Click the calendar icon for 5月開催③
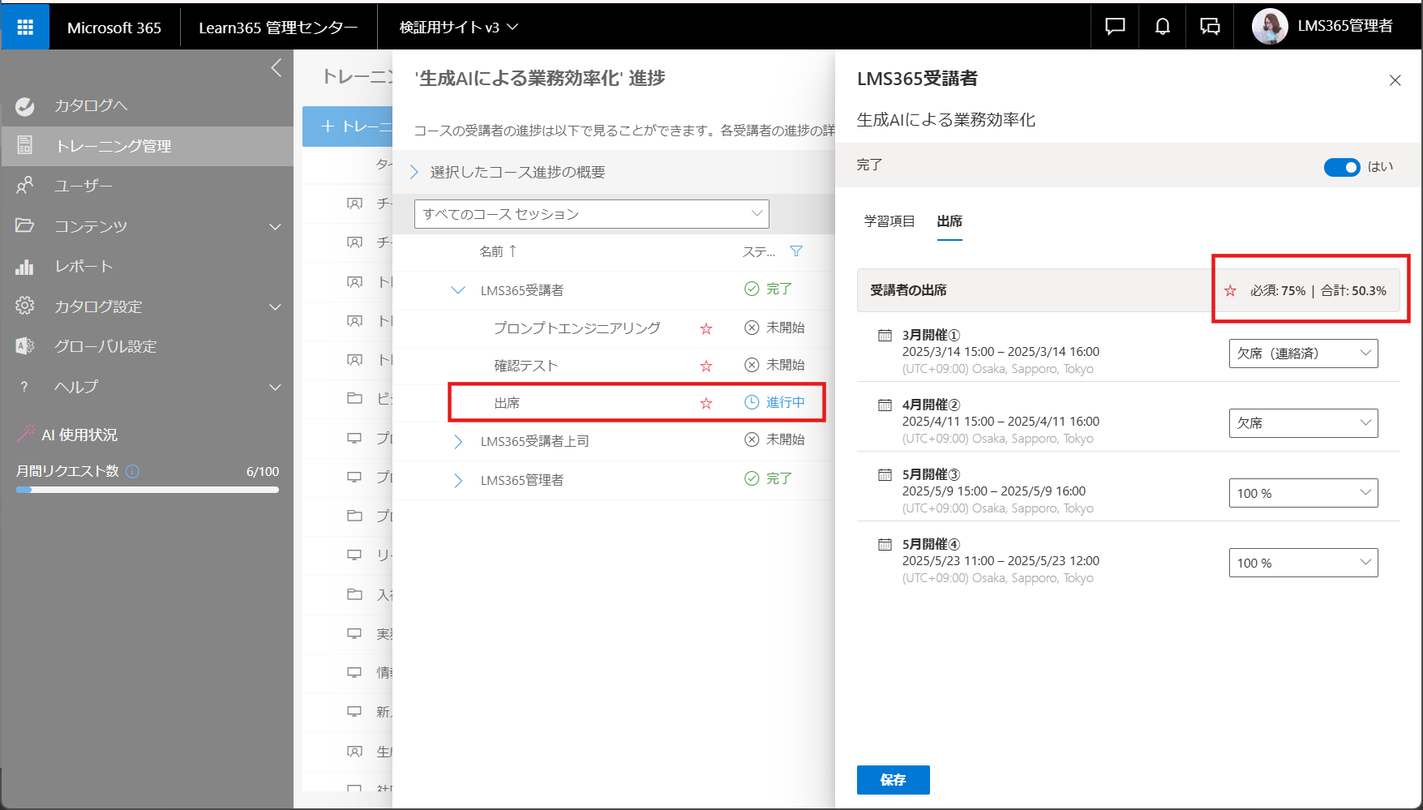The width and height of the screenshot is (1423, 810). coord(885,474)
